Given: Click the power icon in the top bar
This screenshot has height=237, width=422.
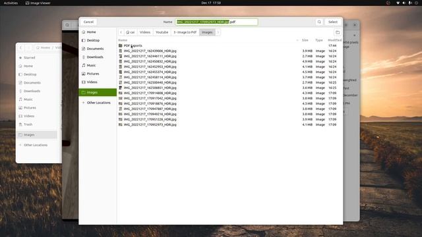Looking at the screenshot, I should (x=416, y=3).
